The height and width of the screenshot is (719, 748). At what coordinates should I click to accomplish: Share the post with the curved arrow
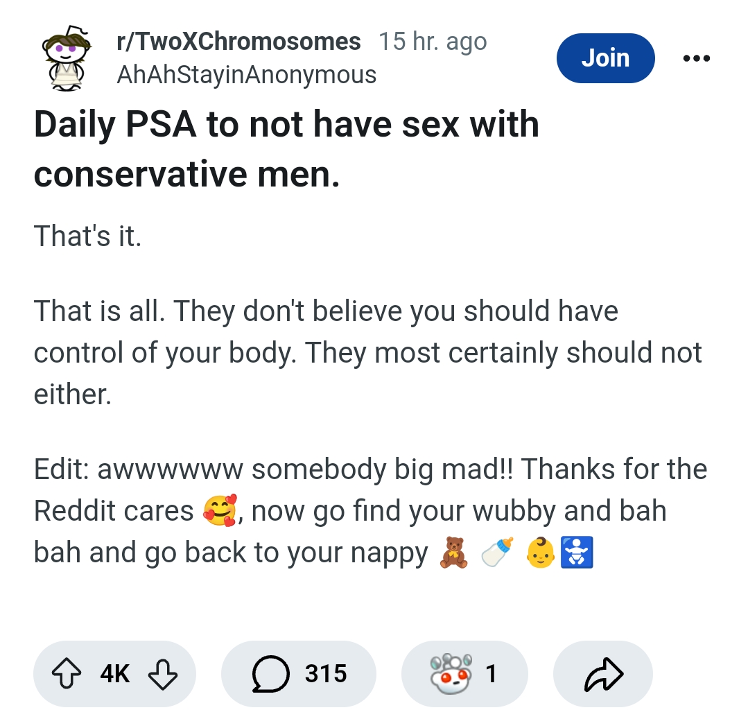[x=603, y=674]
